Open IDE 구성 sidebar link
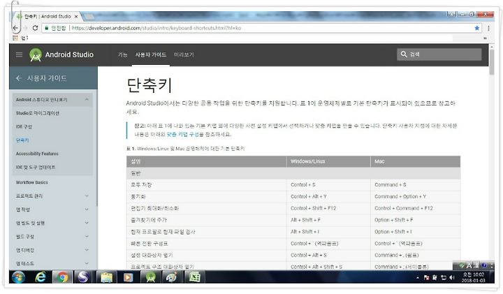Screen dimensions: 503x294 24,126
